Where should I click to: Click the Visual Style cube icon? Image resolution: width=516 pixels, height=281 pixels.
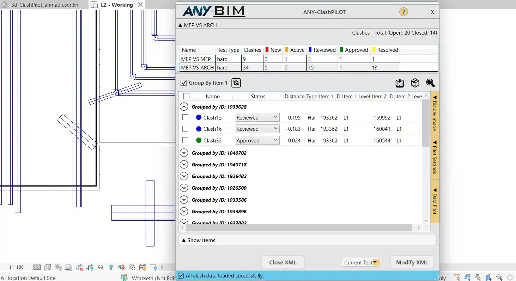[47, 267]
